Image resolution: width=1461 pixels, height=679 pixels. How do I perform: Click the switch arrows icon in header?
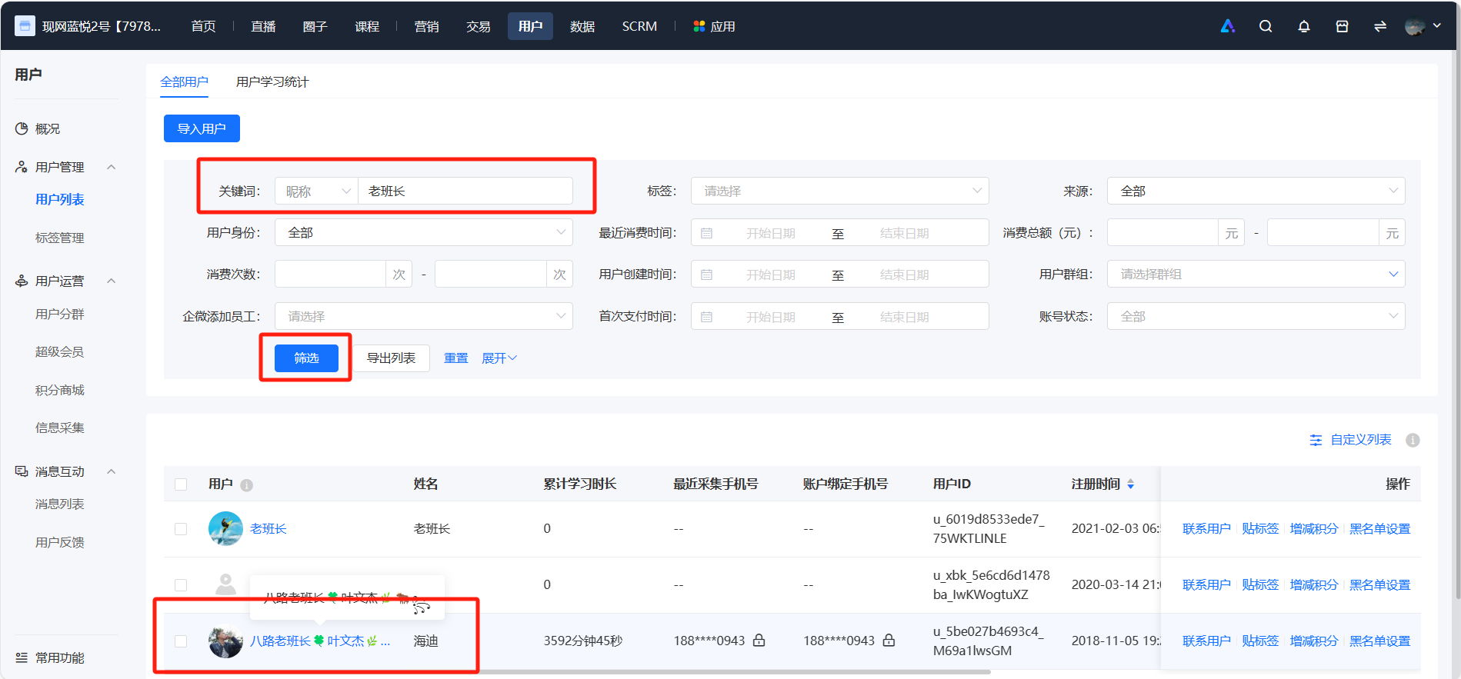point(1380,26)
